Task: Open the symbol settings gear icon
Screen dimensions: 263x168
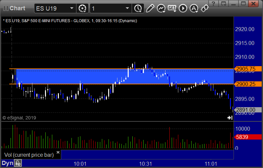Action: [82, 8]
